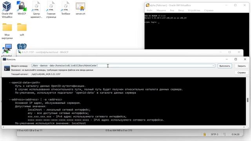
Task: Click the --openid-data=<path> line in output
Action: [24, 83]
